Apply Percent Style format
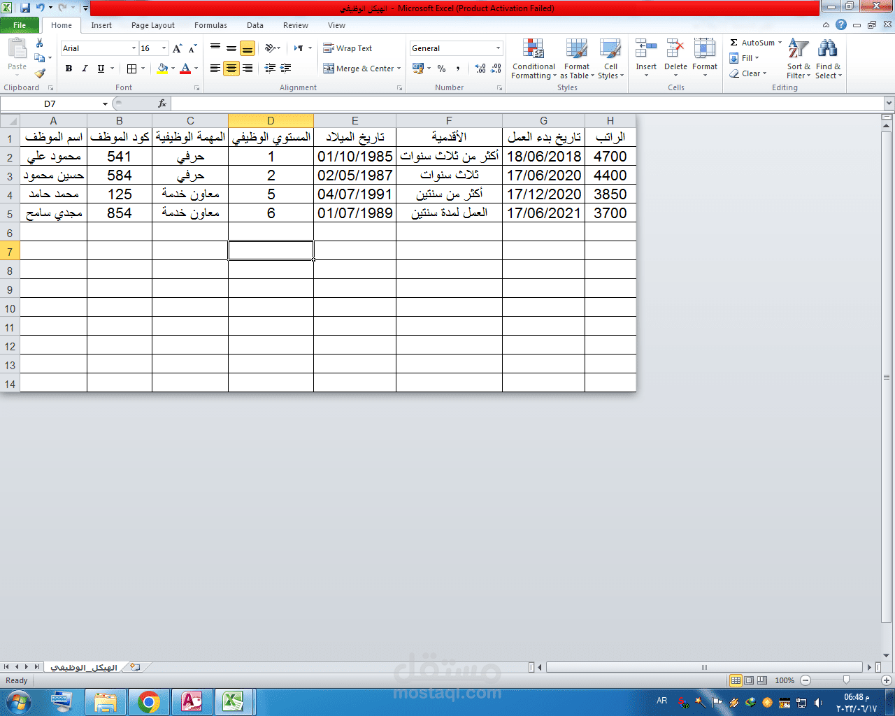895x716 pixels. (442, 69)
